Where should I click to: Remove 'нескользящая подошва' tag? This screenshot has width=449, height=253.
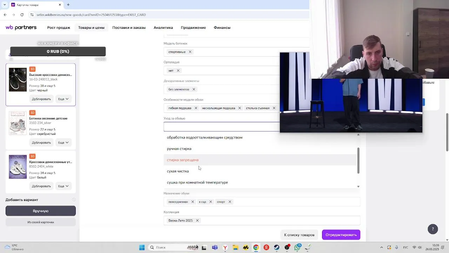tap(240, 108)
